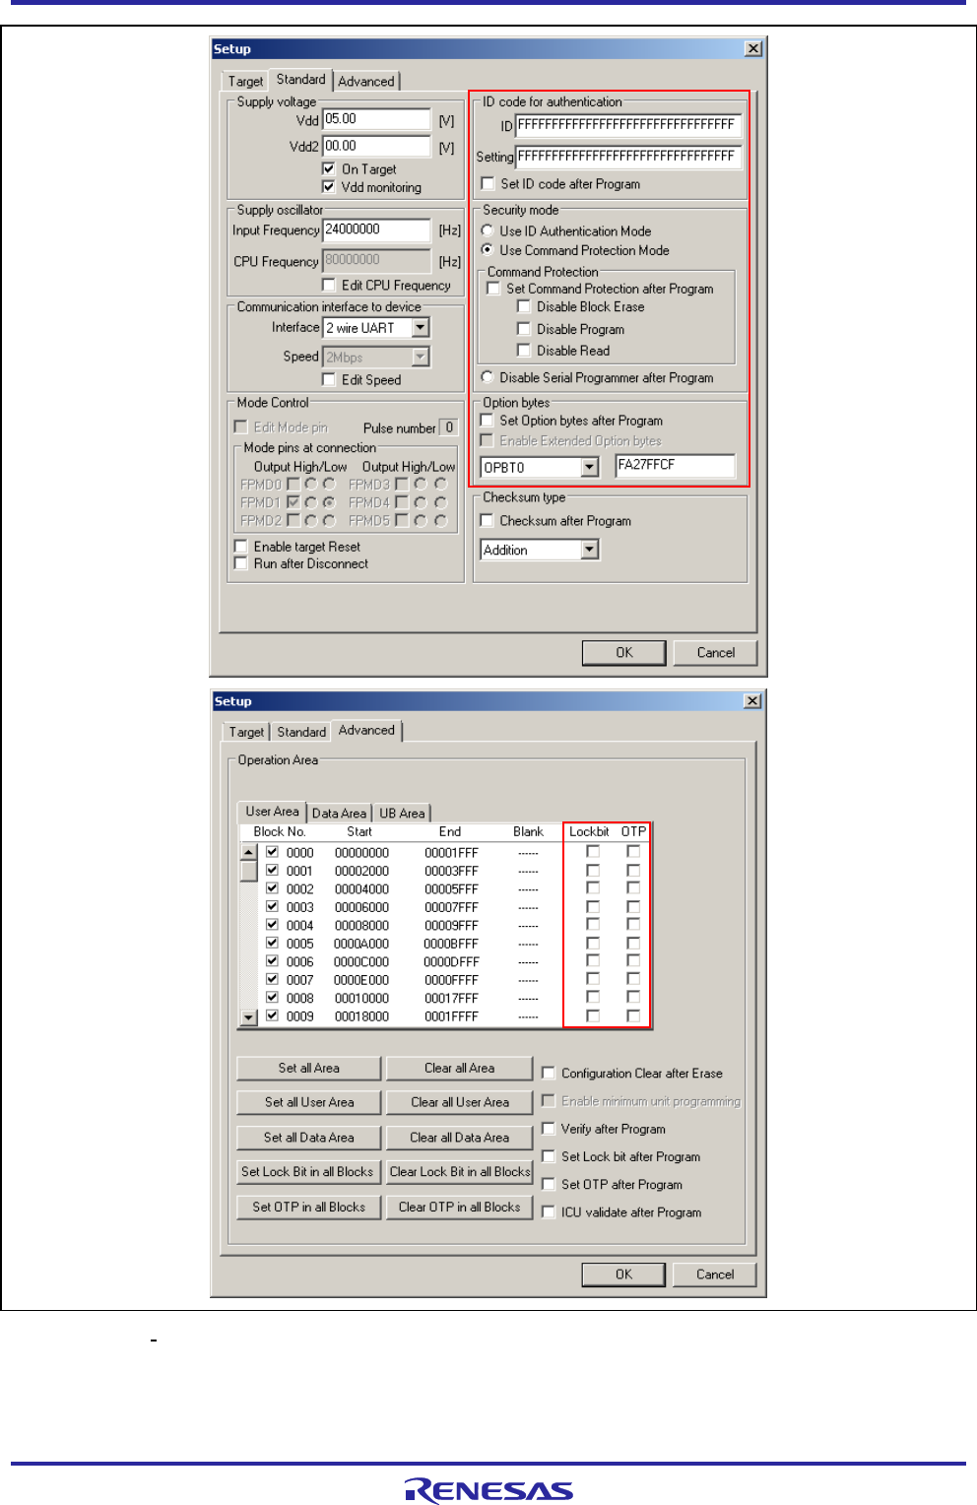Image resolution: width=977 pixels, height=1505 pixels.
Task: Click Cancel in lower Setup dialog
Action: (715, 1275)
